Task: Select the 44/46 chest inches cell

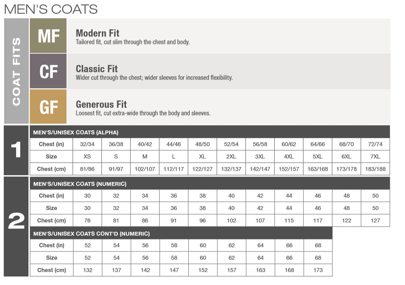Action: (x=174, y=144)
